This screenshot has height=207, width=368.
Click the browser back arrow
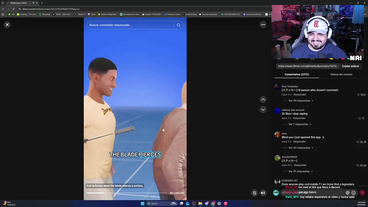(3, 9)
